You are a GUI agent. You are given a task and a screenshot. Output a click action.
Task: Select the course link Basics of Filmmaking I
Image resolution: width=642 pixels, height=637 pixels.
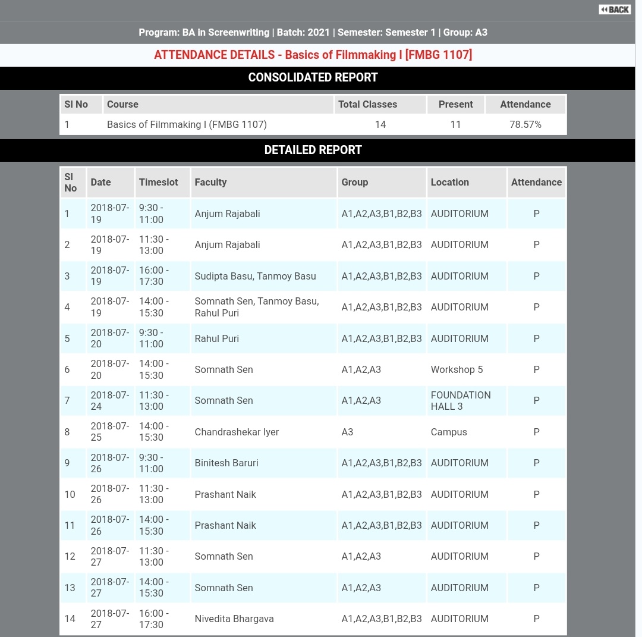187,124
